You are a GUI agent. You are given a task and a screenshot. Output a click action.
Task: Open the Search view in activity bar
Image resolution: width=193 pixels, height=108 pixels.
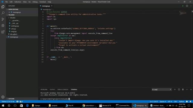point(3,13)
